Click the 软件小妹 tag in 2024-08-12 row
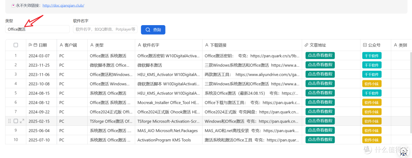This screenshot has width=412, height=158. (x=372, y=102)
